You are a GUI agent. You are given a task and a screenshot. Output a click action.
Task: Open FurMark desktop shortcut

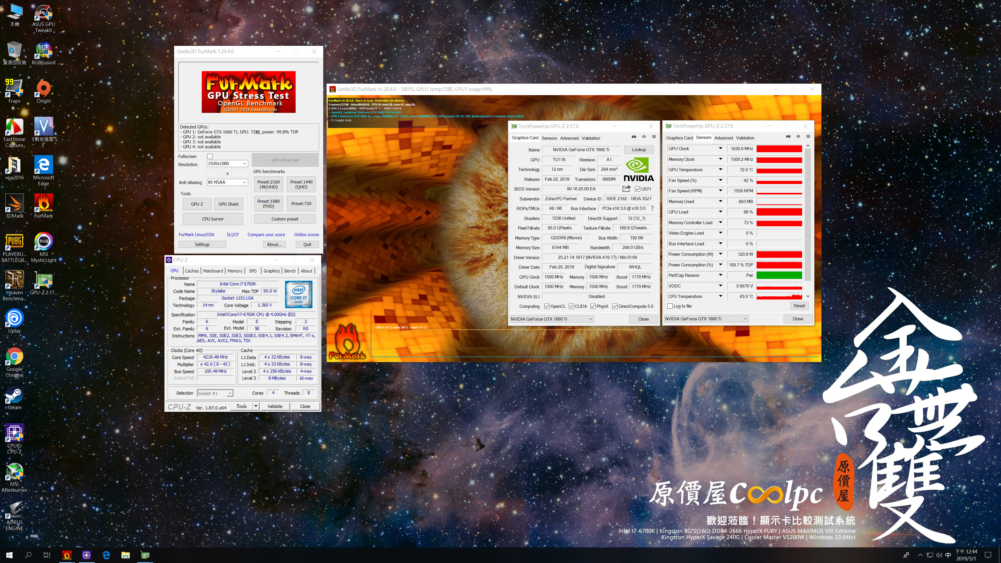click(44, 206)
